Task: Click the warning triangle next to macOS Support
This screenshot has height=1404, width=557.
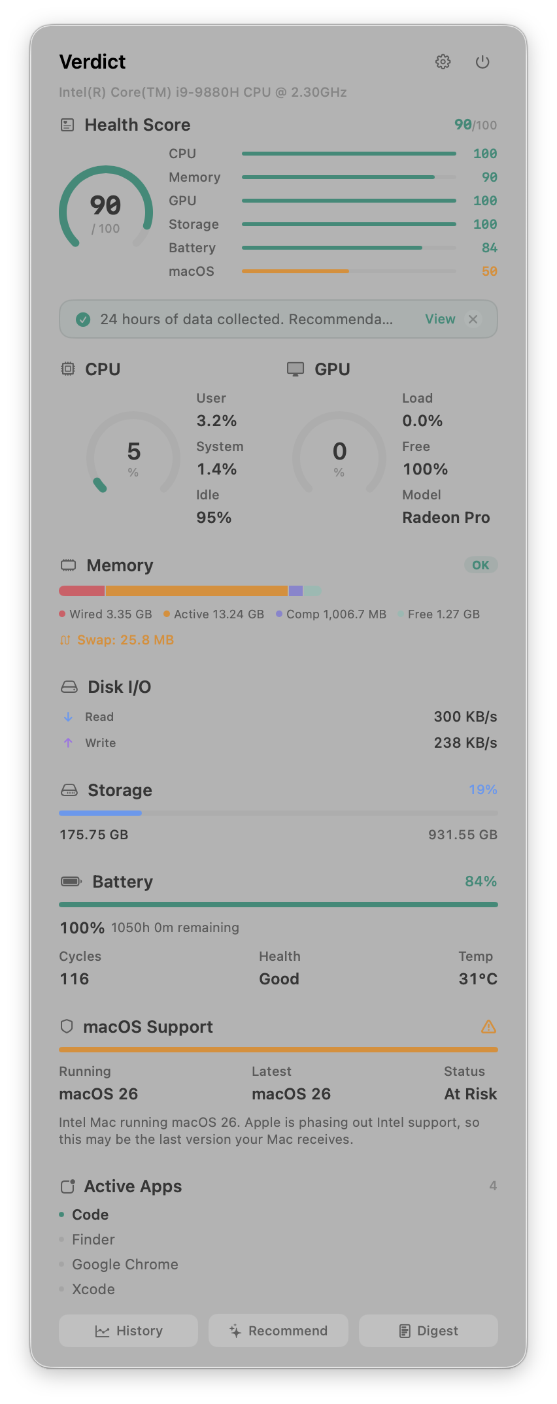Action: (x=488, y=1026)
